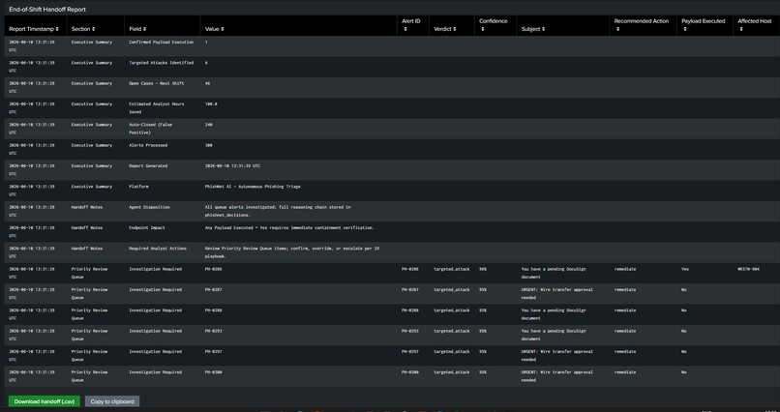Select the Auto-Closed (False Positive) cell

(x=150, y=129)
